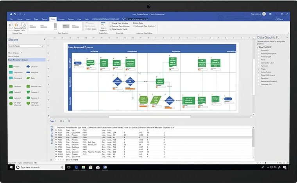Select the Custom 2 shape
297x183 pixels.
coord(28,92)
